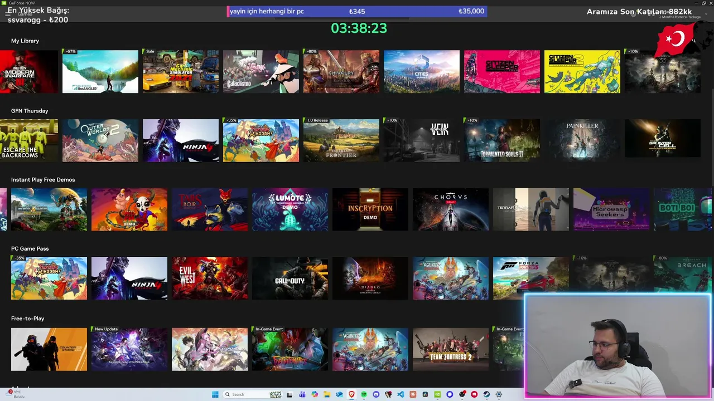The width and height of the screenshot is (714, 401).
Task: Select Call of the Wild: The Angler tile
Action: pos(100,71)
